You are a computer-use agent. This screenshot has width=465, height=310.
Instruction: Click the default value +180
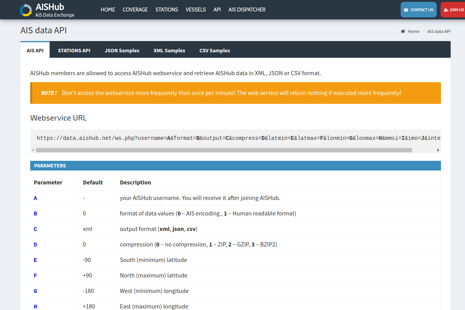pos(89,307)
